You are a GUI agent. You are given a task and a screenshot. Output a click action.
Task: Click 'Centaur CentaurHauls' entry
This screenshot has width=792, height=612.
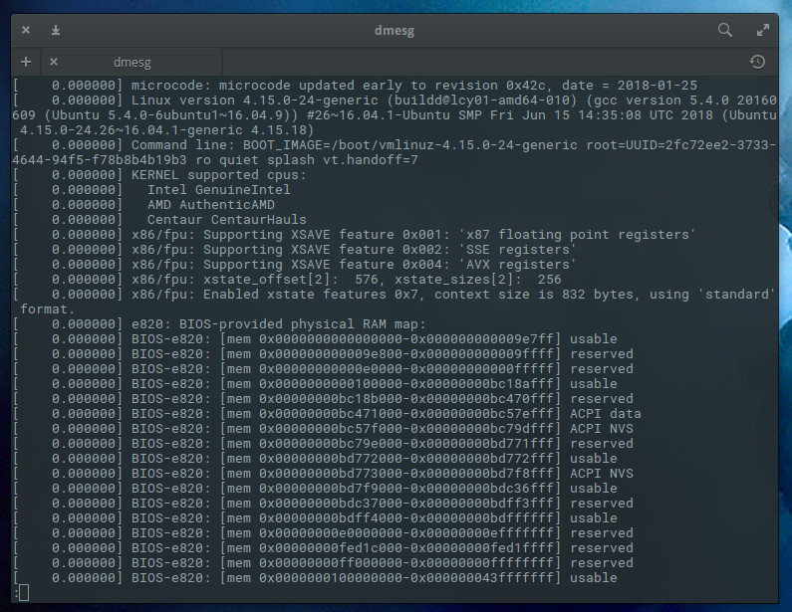click(227, 220)
